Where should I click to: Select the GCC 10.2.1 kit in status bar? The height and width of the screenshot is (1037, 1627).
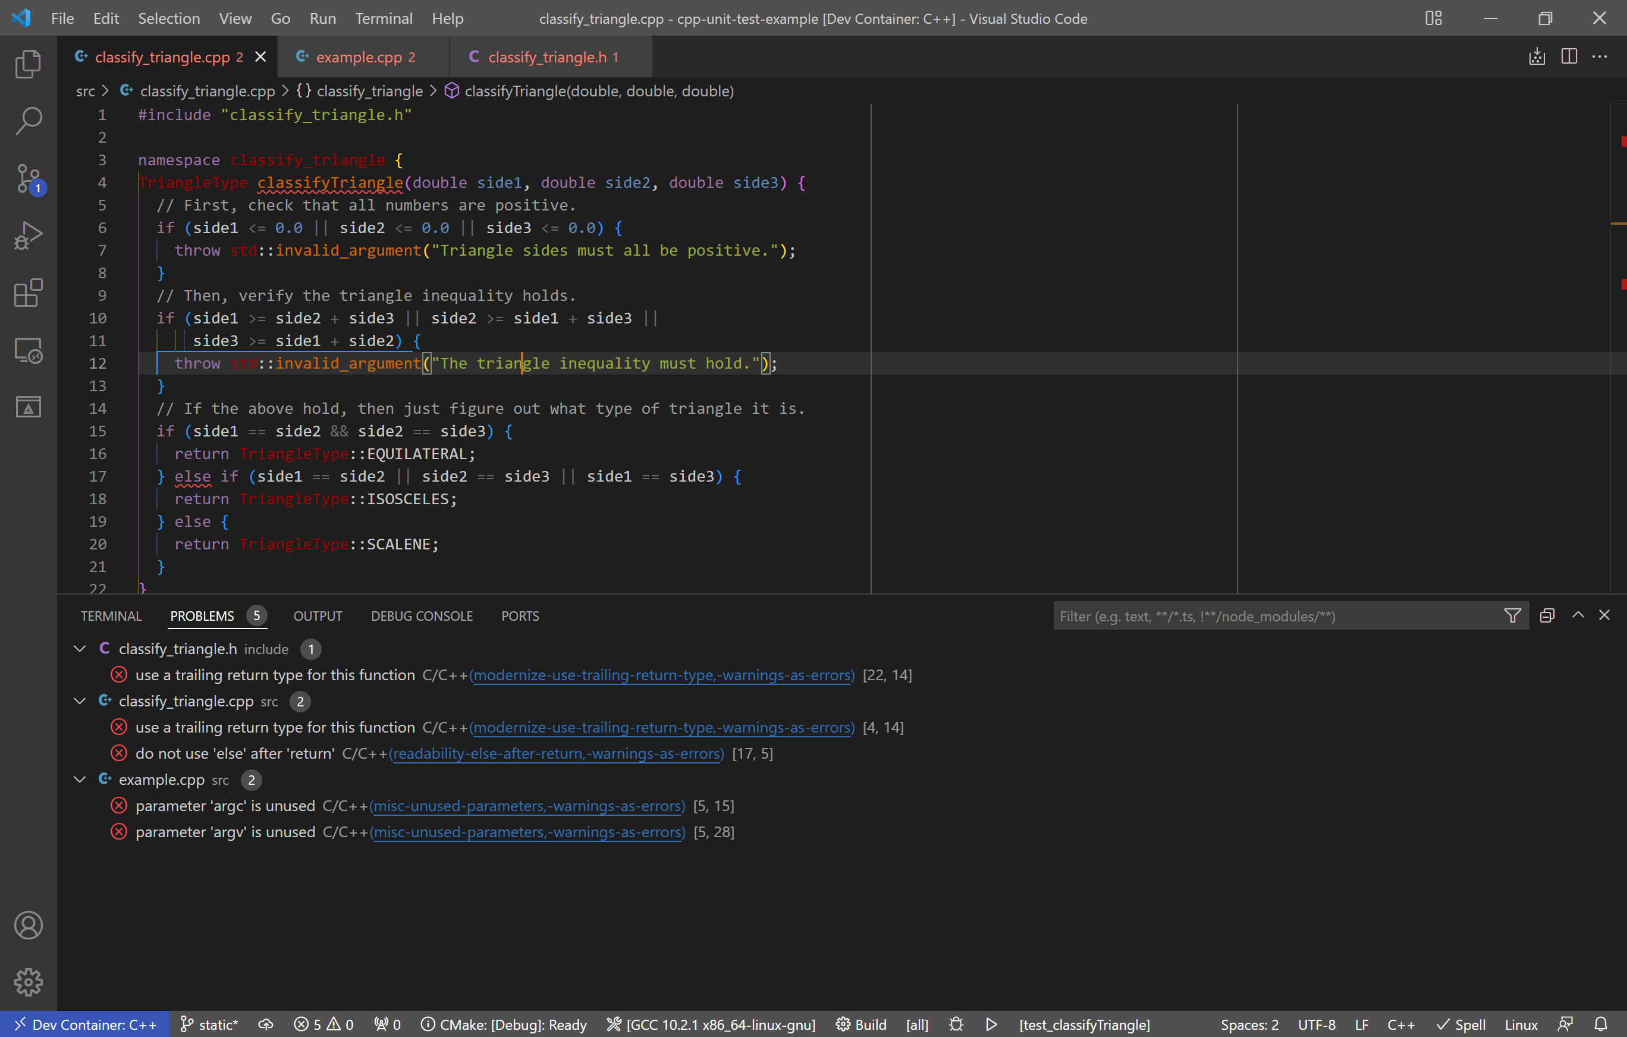(x=711, y=1024)
